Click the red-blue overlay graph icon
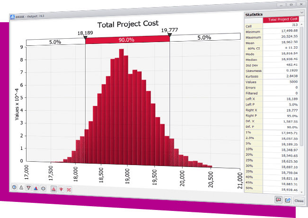The height and width of the screenshot is (218, 308). pyautogui.click(x=36, y=188)
